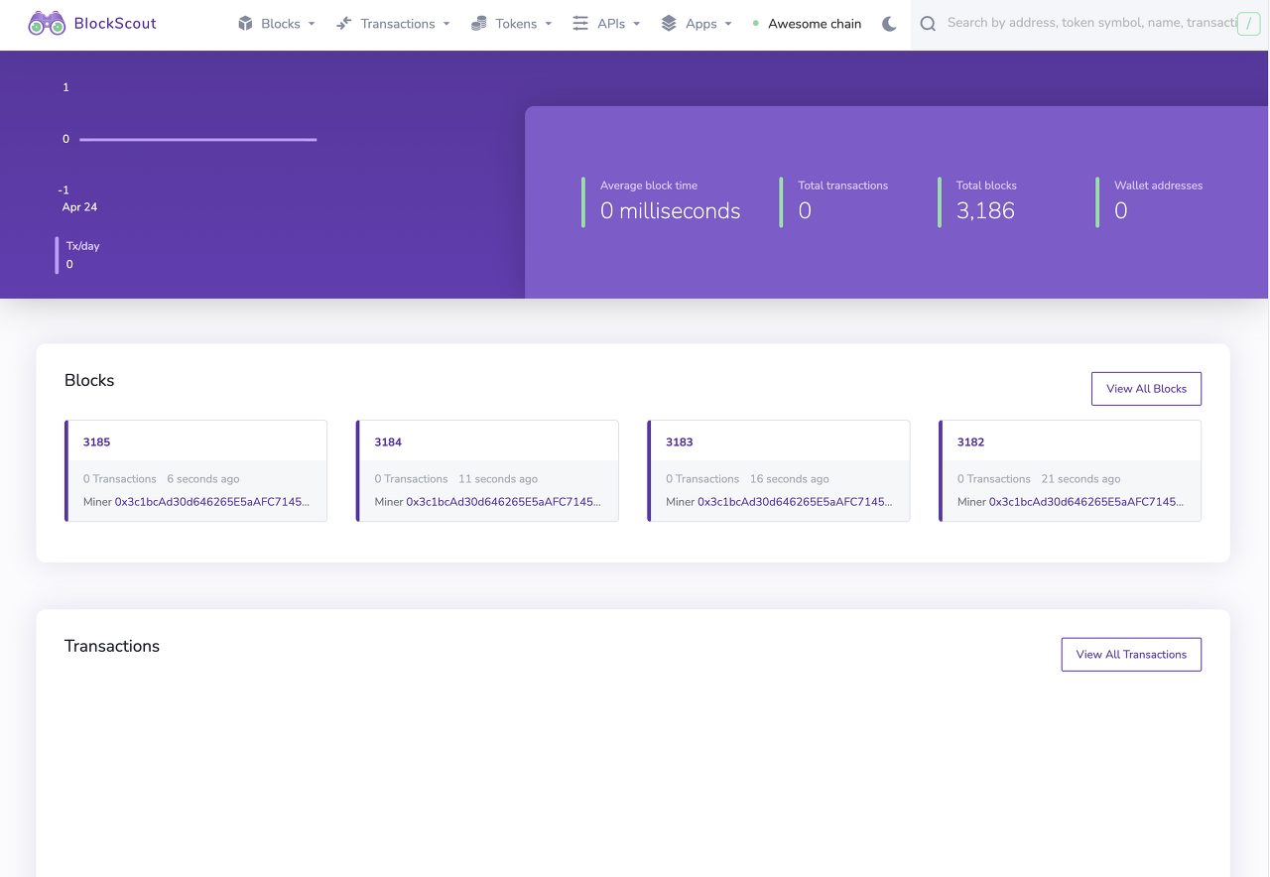
Task: Open the APIs menu label
Action: 611,24
